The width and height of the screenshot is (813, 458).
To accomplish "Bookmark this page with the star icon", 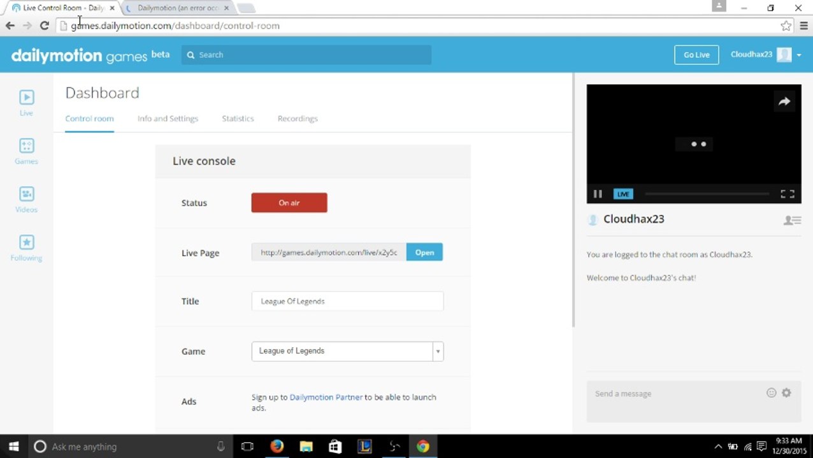I will (x=786, y=25).
